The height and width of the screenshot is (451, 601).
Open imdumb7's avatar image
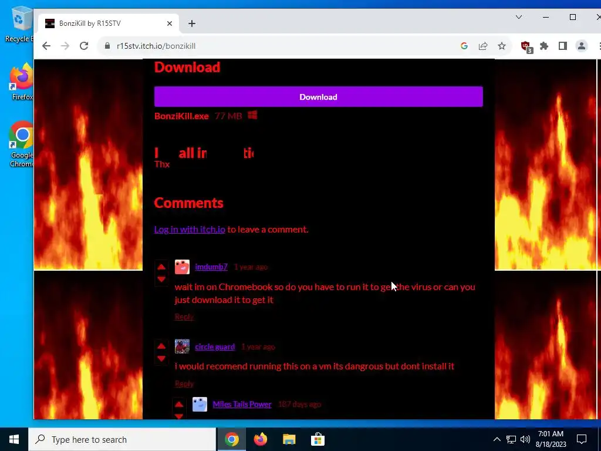click(x=182, y=267)
